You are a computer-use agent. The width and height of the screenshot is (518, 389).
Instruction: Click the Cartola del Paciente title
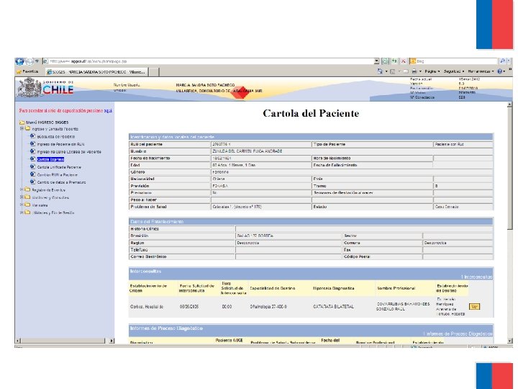tap(311, 114)
